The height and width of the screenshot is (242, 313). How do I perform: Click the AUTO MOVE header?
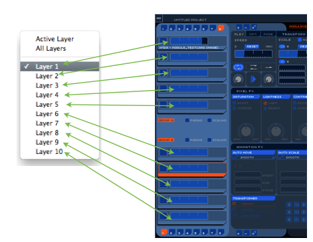(254, 153)
